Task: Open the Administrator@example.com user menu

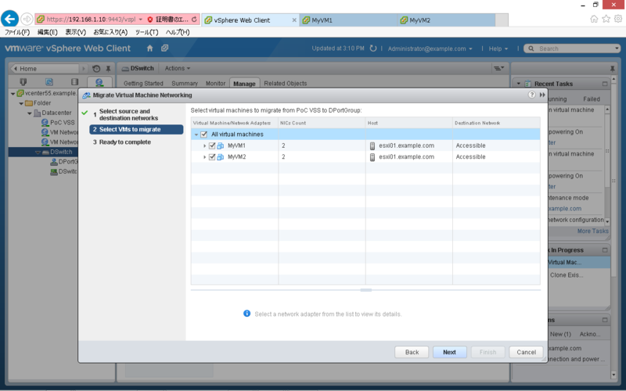Action: coord(430,48)
